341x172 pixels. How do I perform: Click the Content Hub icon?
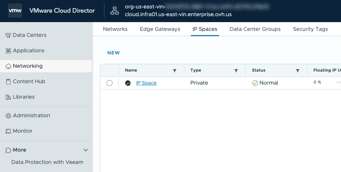point(8,82)
